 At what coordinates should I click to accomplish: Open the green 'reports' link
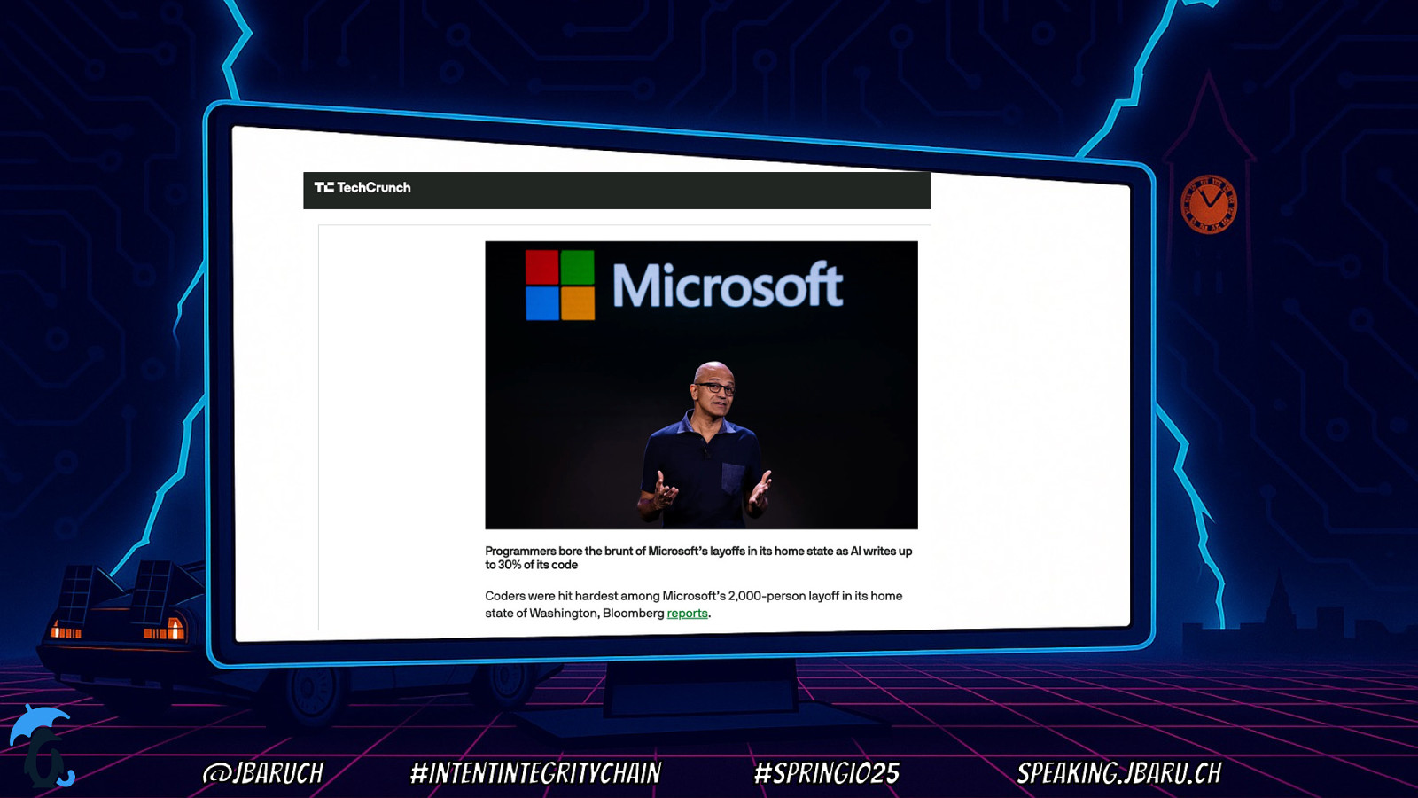[x=687, y=613]
